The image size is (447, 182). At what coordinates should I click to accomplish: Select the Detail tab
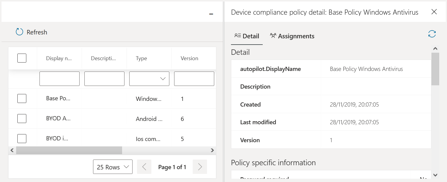click(247, 36)
